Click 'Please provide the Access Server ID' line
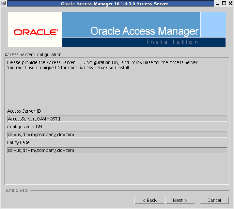Image resolution: width=234 pixels, height=209 pixels. click(x=103, y=62)
